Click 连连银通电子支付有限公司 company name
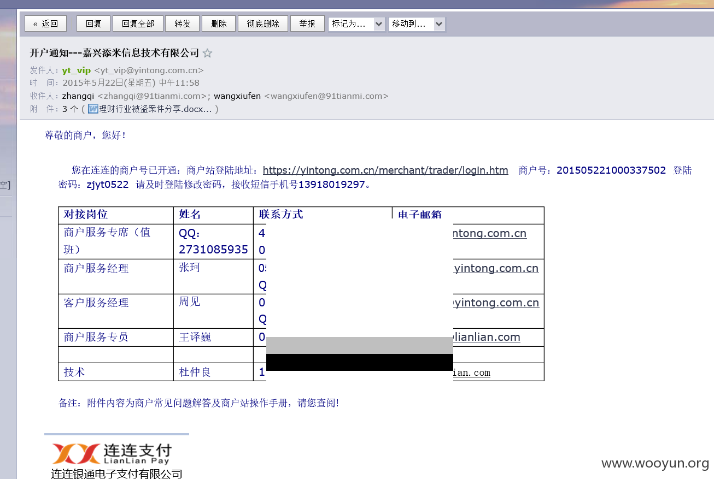Image resolution: width=714 pixels, height=479 pixels. pyautogui.click(x=116, y=474)
